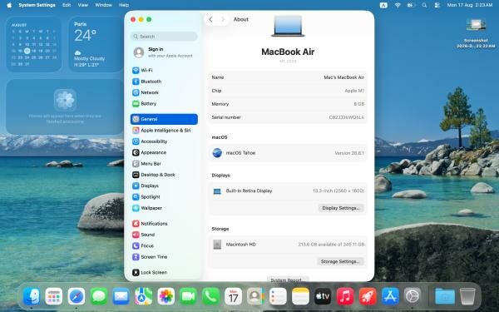This screenshot has height=312, width=499.
Task: Open Notes from the Dock
Action: tap(300, 296)
